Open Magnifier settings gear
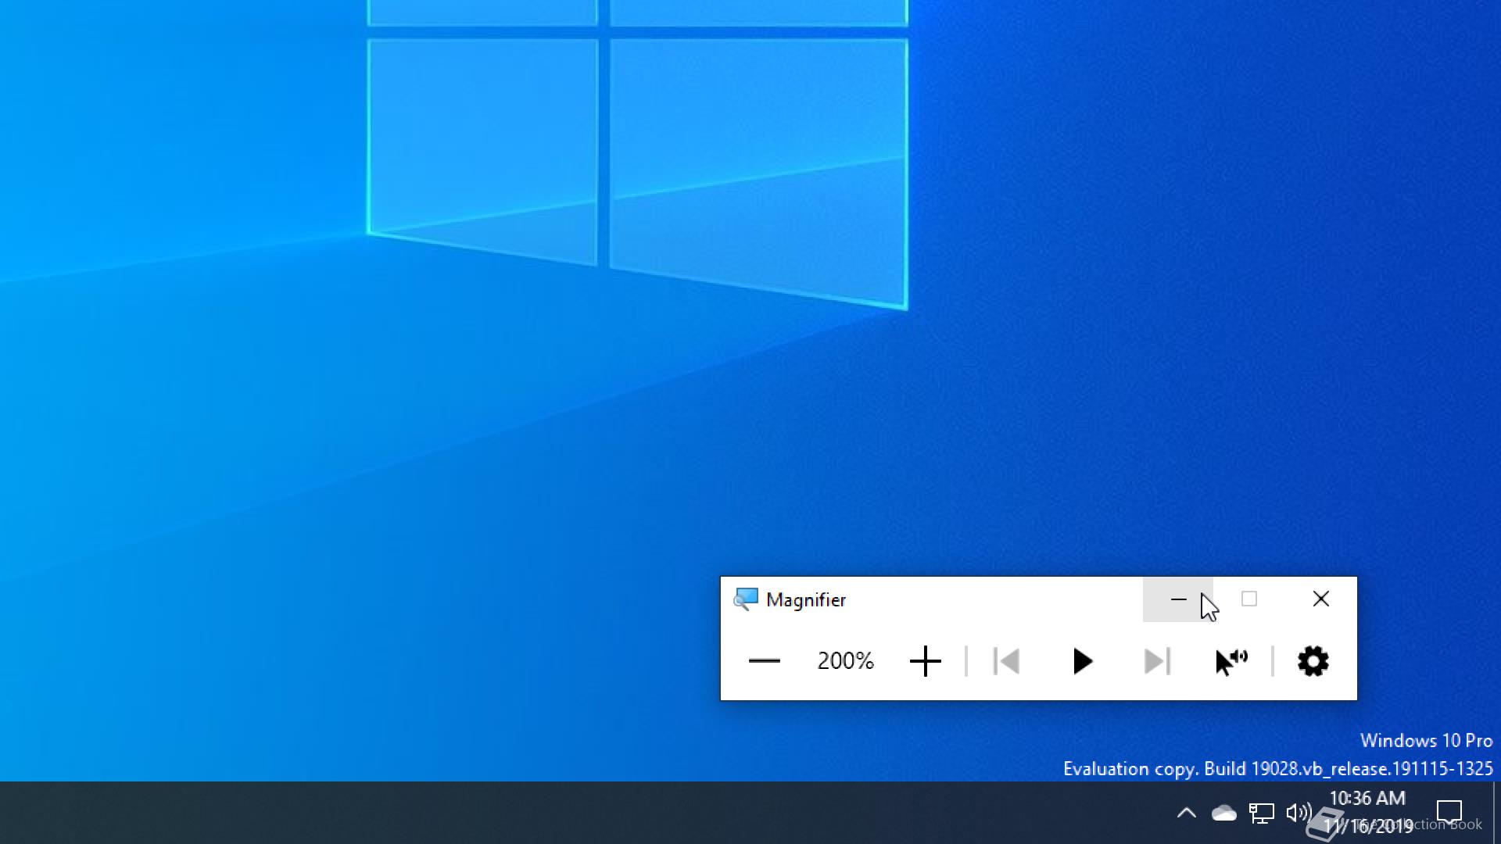 (x=1313, y=661)
